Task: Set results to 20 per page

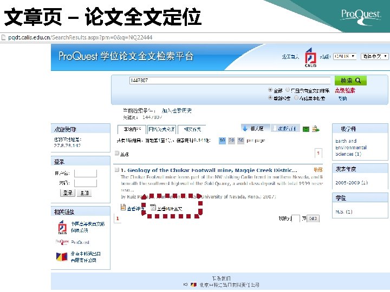Action: tap(231, 141)
